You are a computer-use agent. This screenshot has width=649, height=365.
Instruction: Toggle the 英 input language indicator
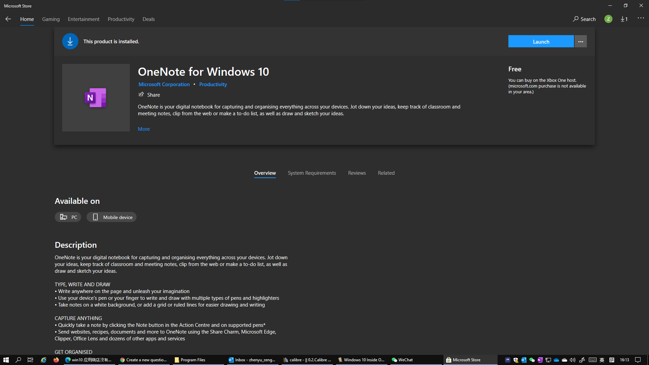click(x=602, y=360)
